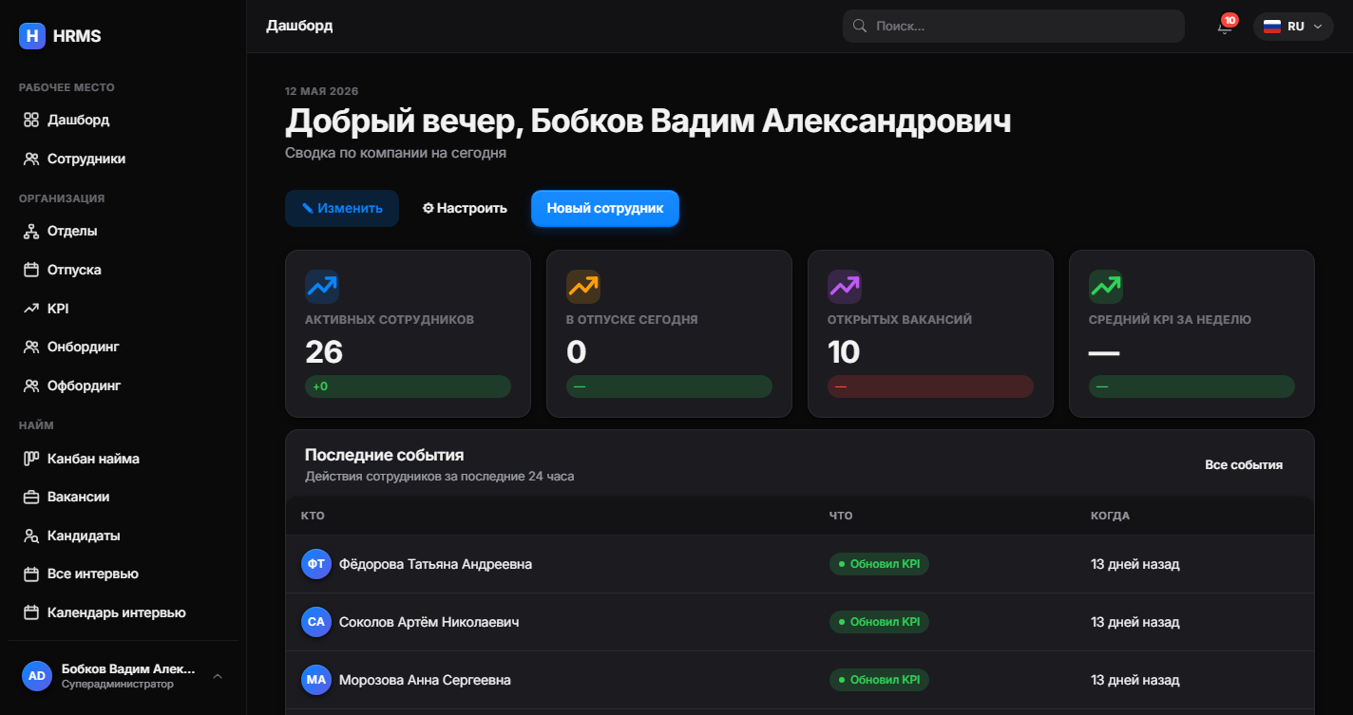Open Отделы section
Screen dimensions: 1353x715
point(123,232)
